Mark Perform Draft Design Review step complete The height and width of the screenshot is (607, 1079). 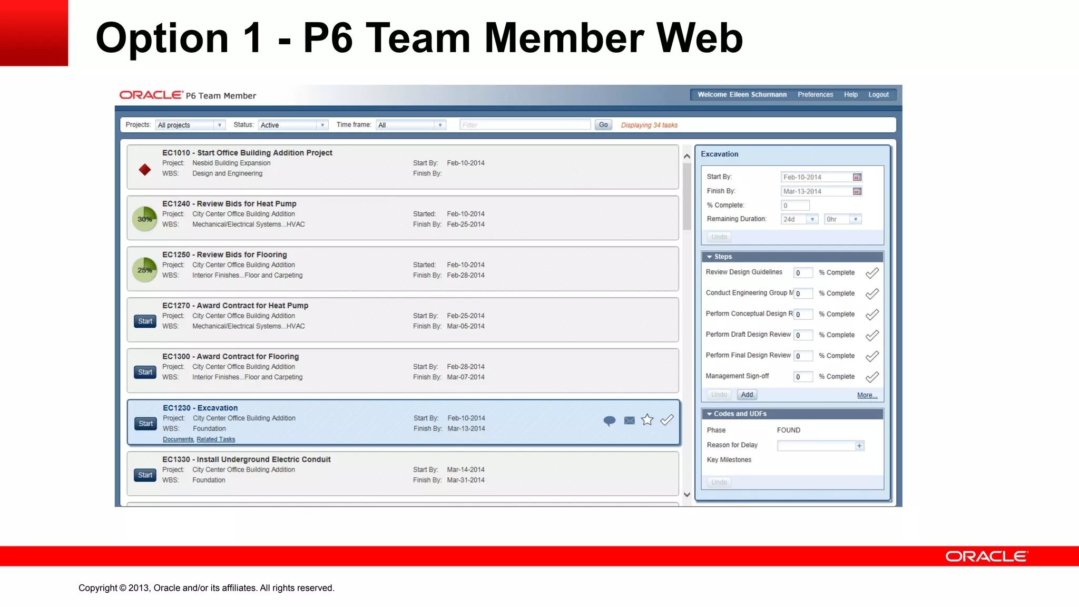point(872,335)
